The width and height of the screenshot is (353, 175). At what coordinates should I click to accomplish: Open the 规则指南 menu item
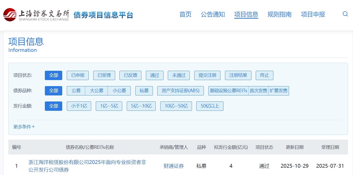coord(279,14)
